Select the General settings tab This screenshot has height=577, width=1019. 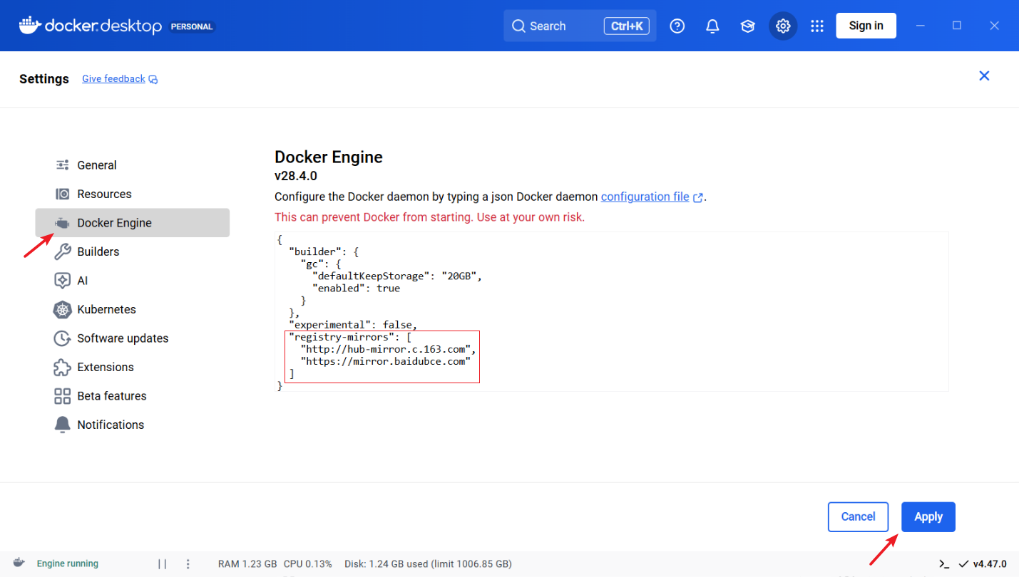pos(133,165)
